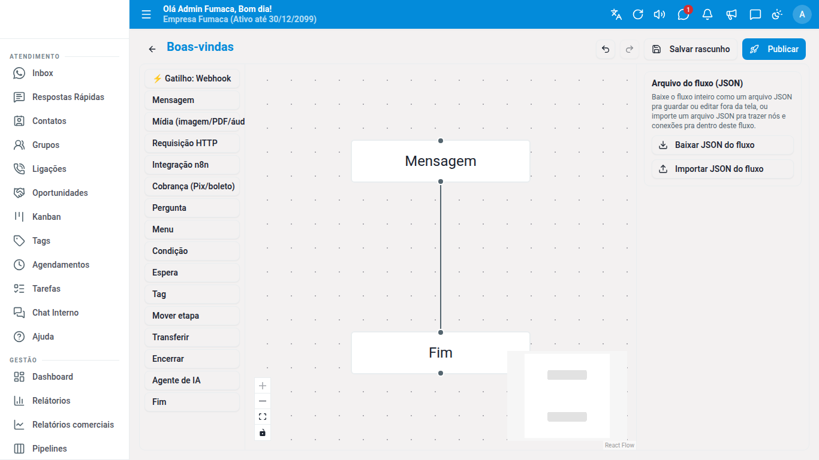Add a Requisição HTTP block from the palette

click(x=192, y=143)
